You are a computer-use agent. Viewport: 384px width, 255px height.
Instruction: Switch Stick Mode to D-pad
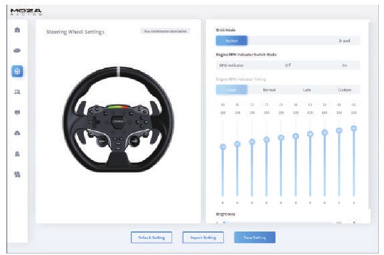click(344, 41)
